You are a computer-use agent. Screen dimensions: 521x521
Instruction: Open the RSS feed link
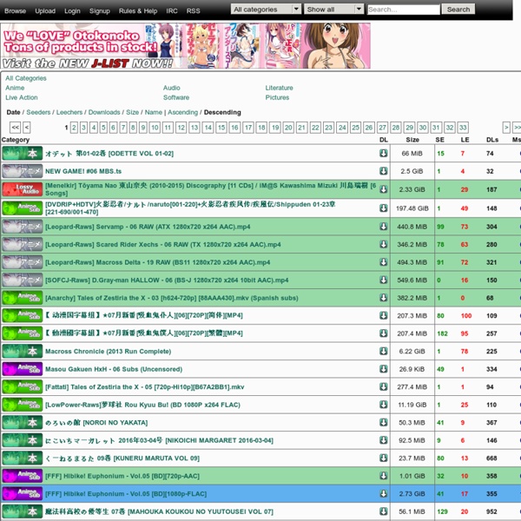pyautogui.click(x=193, y=11)
